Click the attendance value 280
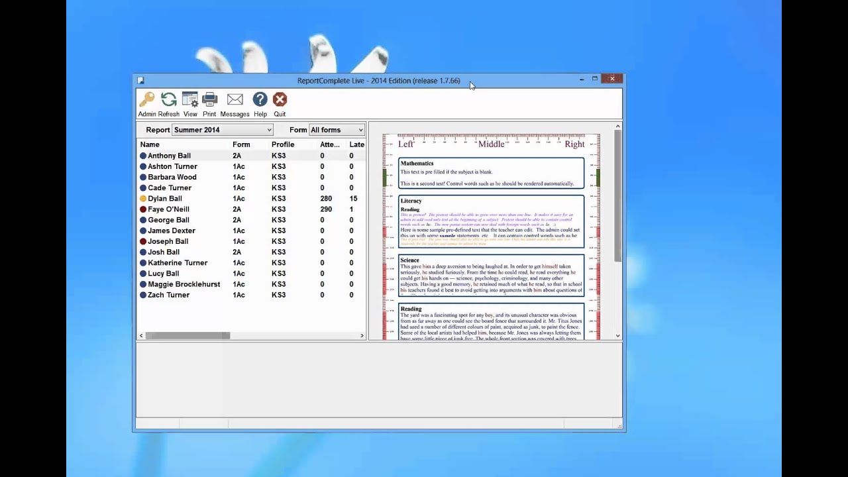Image resolution: width=848 pixels, height=477 pixels. (326, 199)
